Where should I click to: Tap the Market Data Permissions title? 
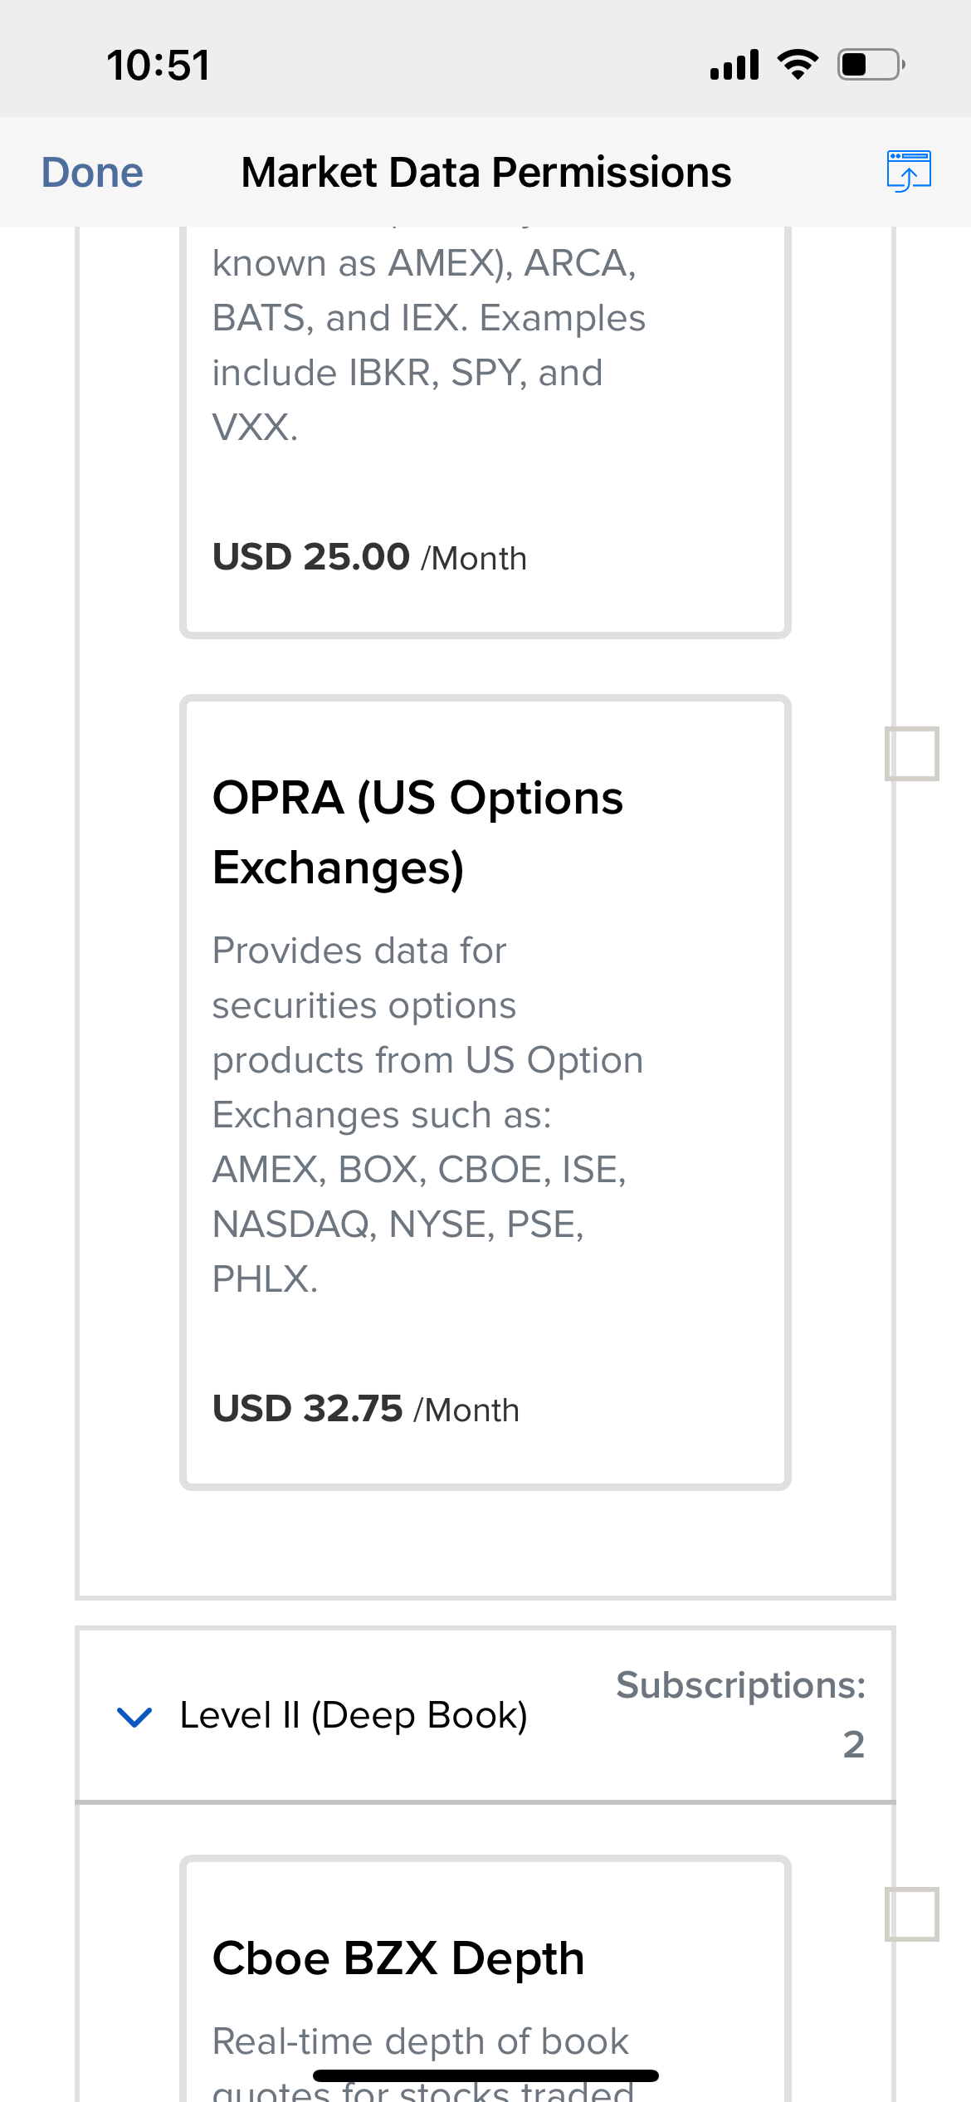coord(486,173)
